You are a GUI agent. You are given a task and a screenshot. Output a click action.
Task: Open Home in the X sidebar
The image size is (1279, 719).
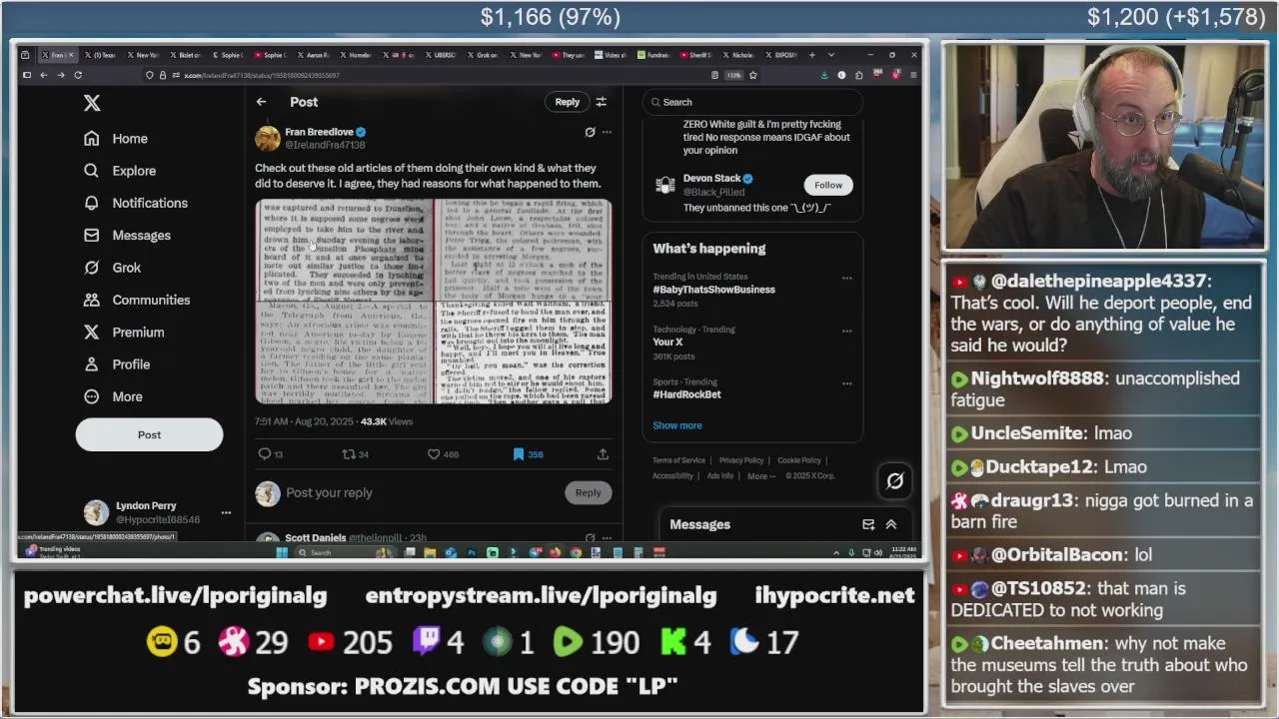pyautogui.click(x=117, y=139)
